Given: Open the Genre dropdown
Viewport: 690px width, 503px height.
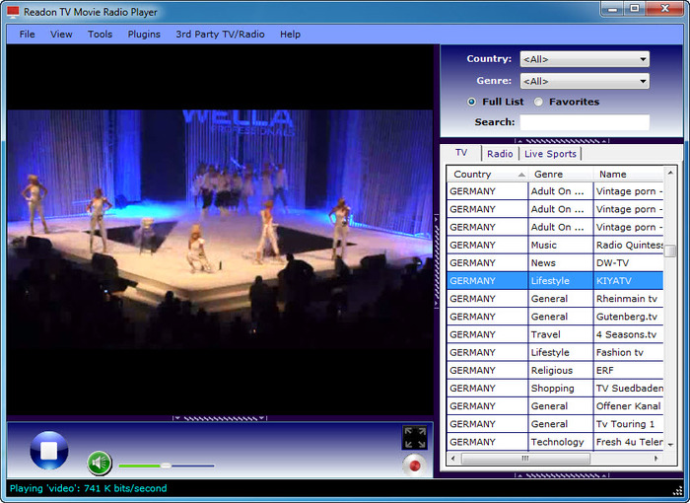Looking at the screenshot, I should click(x=585, y=81).
